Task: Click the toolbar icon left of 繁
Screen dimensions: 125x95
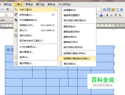Action: (x=2, y=9)
